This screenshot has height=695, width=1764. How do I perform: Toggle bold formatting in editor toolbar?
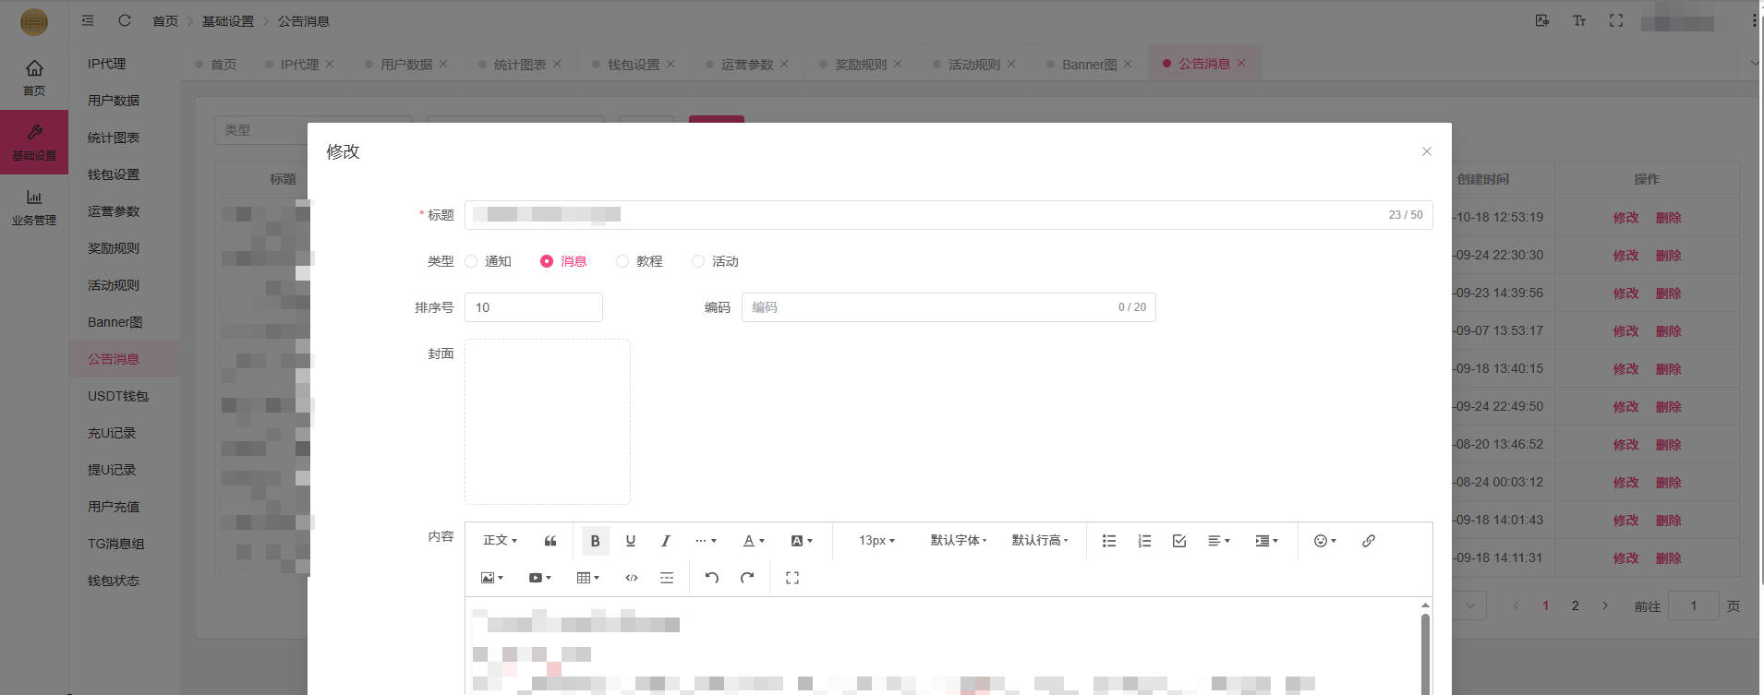click(595, 541)
